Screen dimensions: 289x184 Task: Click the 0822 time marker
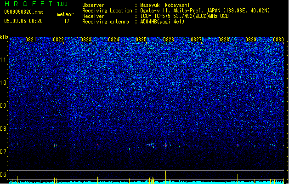58,40
